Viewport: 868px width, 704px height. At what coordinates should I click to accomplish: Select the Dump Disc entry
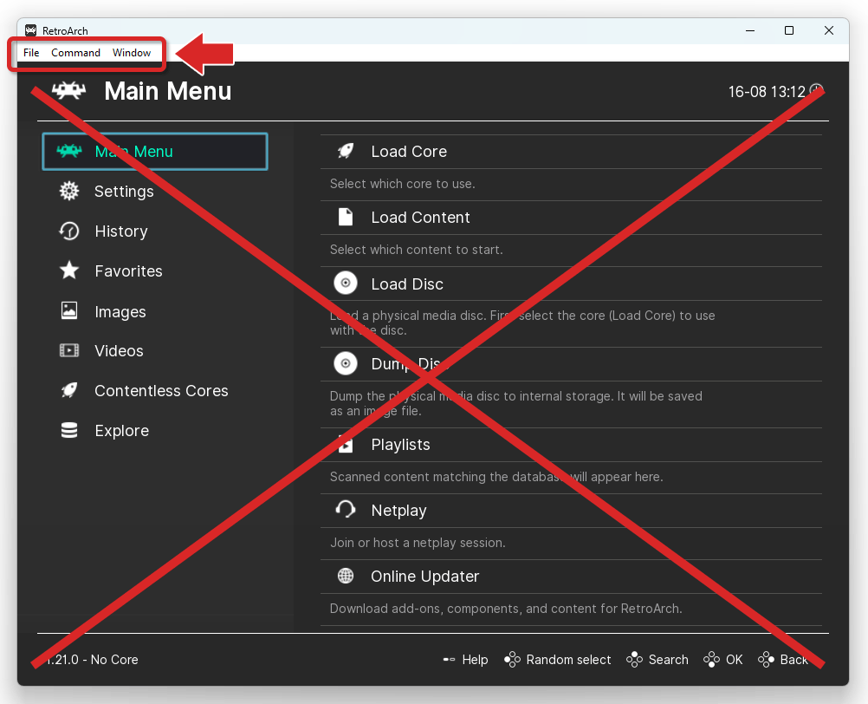[x=571, y=364]
